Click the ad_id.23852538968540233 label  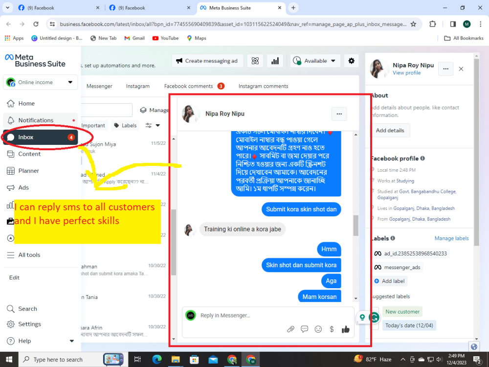(x=411, y=253)
